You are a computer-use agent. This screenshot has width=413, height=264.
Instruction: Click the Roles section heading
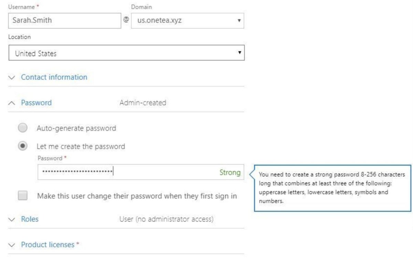30,219
